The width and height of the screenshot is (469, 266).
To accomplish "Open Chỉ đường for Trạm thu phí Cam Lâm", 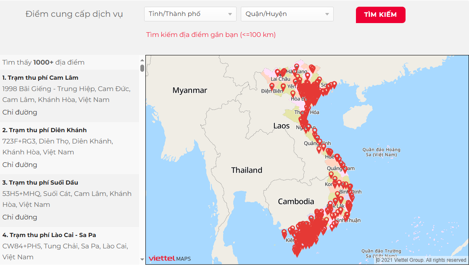I will pos(20,112).
